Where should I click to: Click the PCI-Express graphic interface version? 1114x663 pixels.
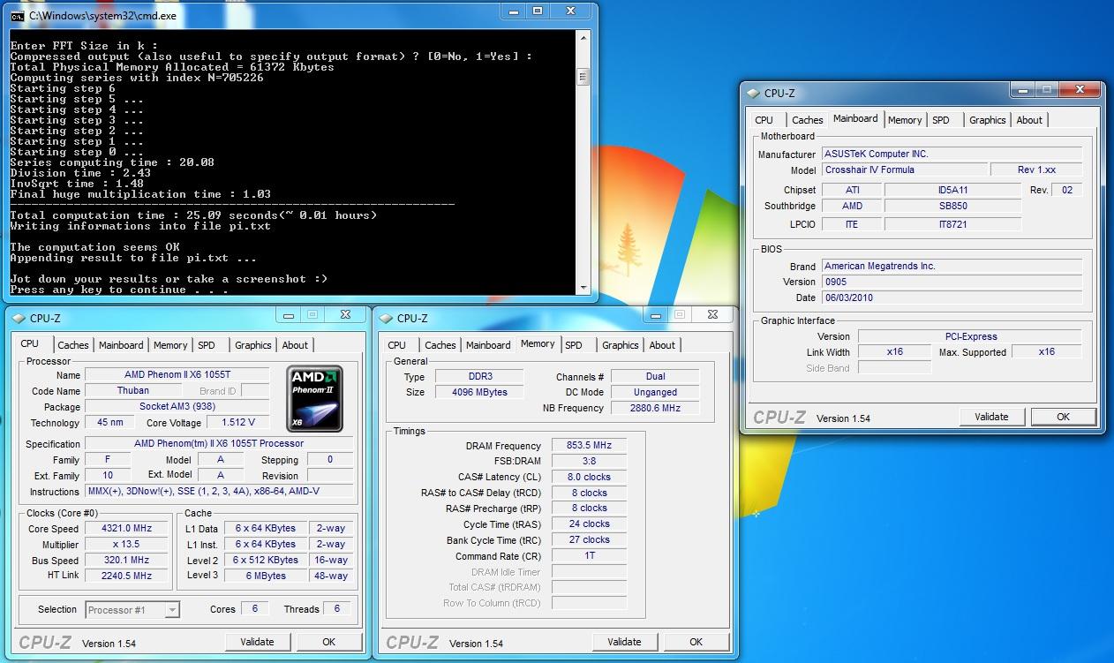[970, 336]
